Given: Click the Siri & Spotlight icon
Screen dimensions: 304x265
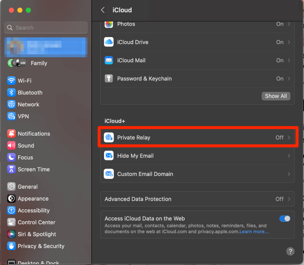Looking at the screenshot, I should tap(12, 234).
